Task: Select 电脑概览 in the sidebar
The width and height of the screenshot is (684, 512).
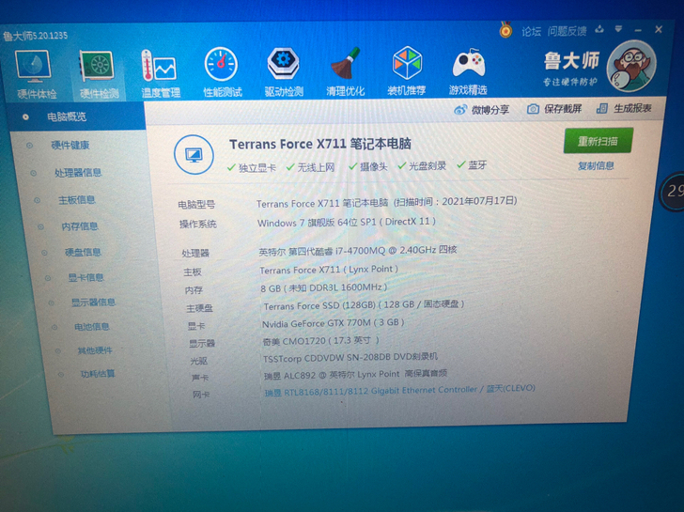Action: point(76,116)
